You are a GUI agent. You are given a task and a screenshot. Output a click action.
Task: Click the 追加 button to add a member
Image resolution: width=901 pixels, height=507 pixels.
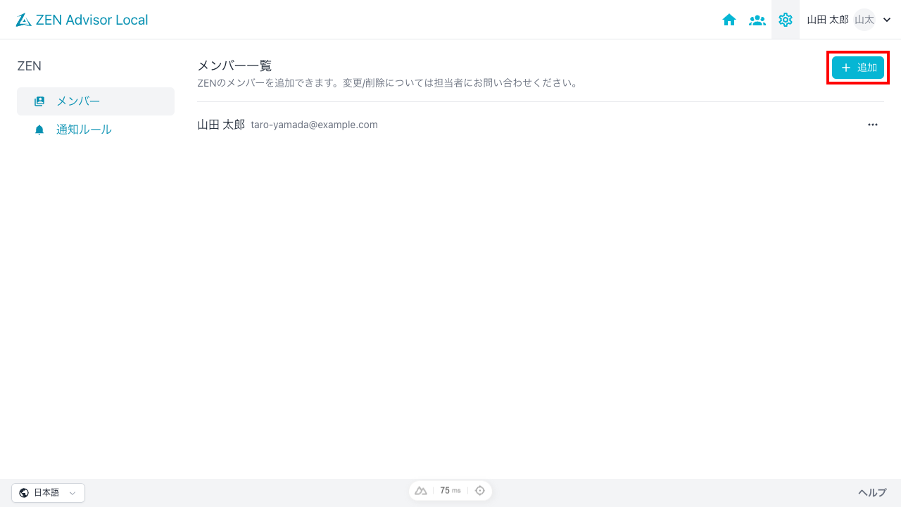click(857, 68)
